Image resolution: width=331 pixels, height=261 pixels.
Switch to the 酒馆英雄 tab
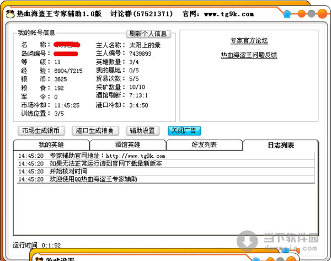point(128,145)
